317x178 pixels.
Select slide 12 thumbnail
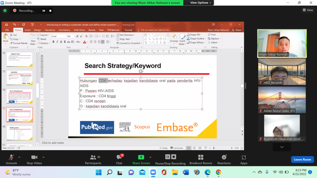(x=20, y=60)
